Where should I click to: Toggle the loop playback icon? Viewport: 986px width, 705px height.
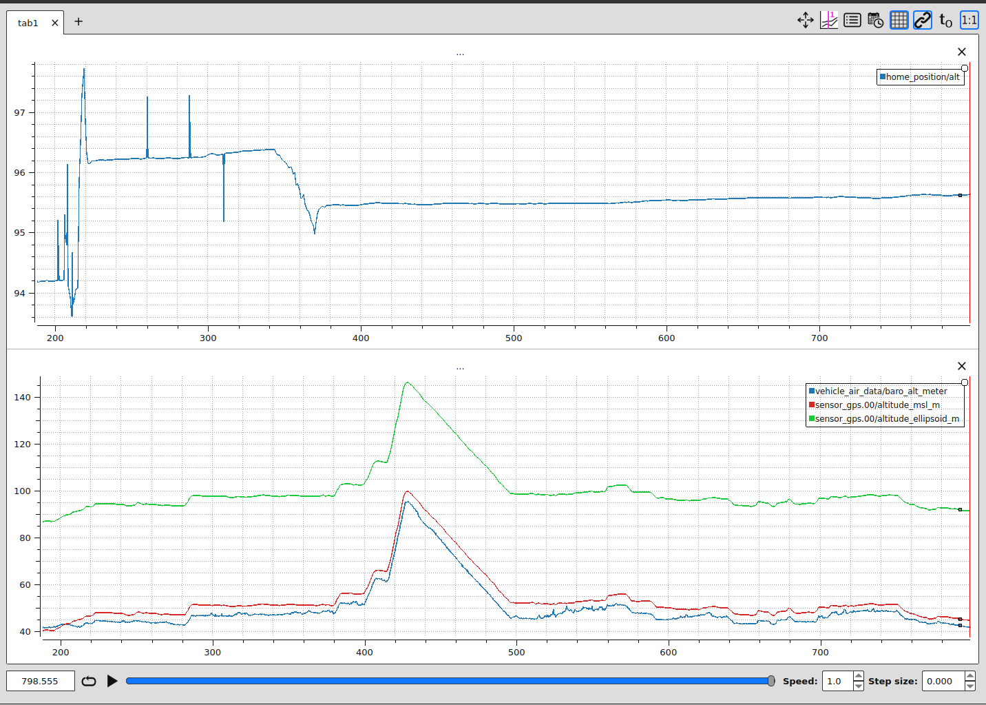tap(89, 681)
